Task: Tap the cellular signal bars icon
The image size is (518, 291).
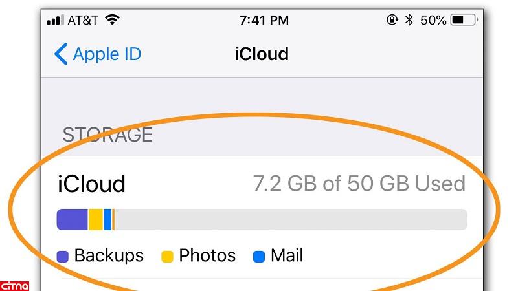Action: tap(55, 20)
